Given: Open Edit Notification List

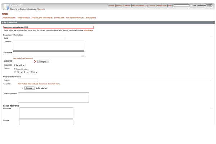Looking at the screenshot, I should (x=75, y=18).
